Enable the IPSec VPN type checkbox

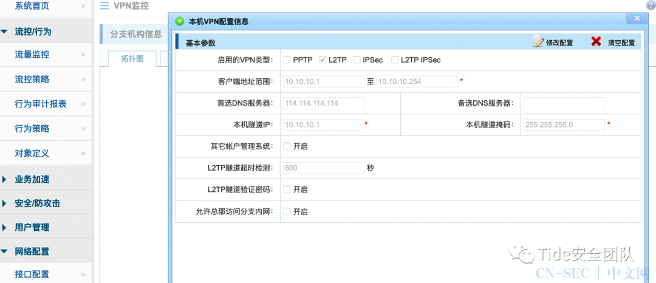point(357,60)
